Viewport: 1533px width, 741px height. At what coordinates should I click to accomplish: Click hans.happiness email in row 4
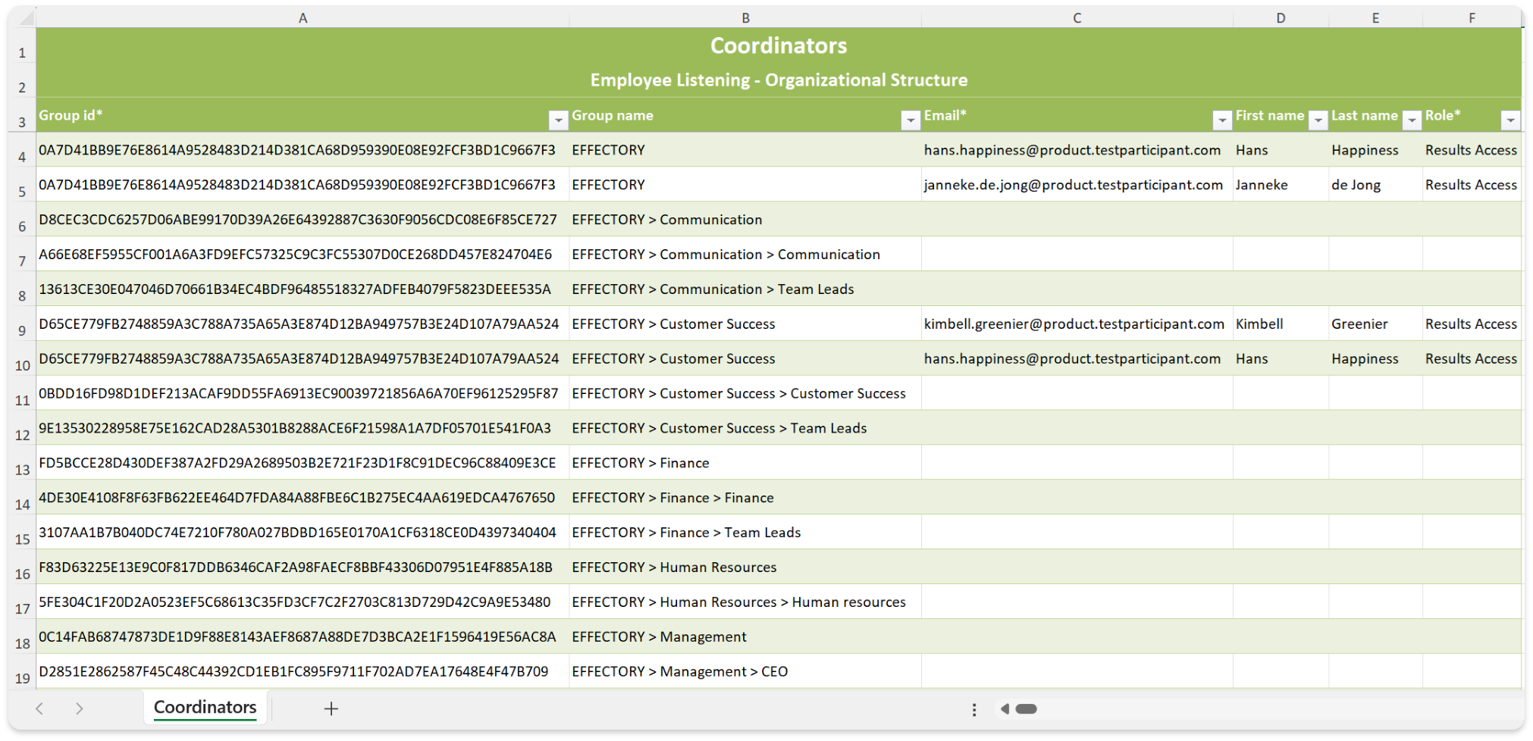[1077, 150]
